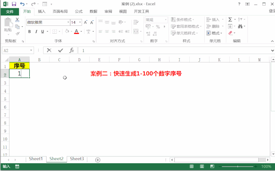
Task: Save the workbook with the floppy icon
Action: pos(14,4)
